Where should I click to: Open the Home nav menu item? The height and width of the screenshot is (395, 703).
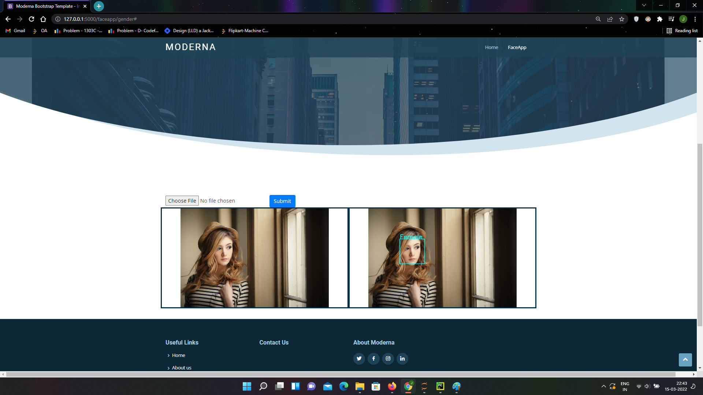[x=491, y=48]
